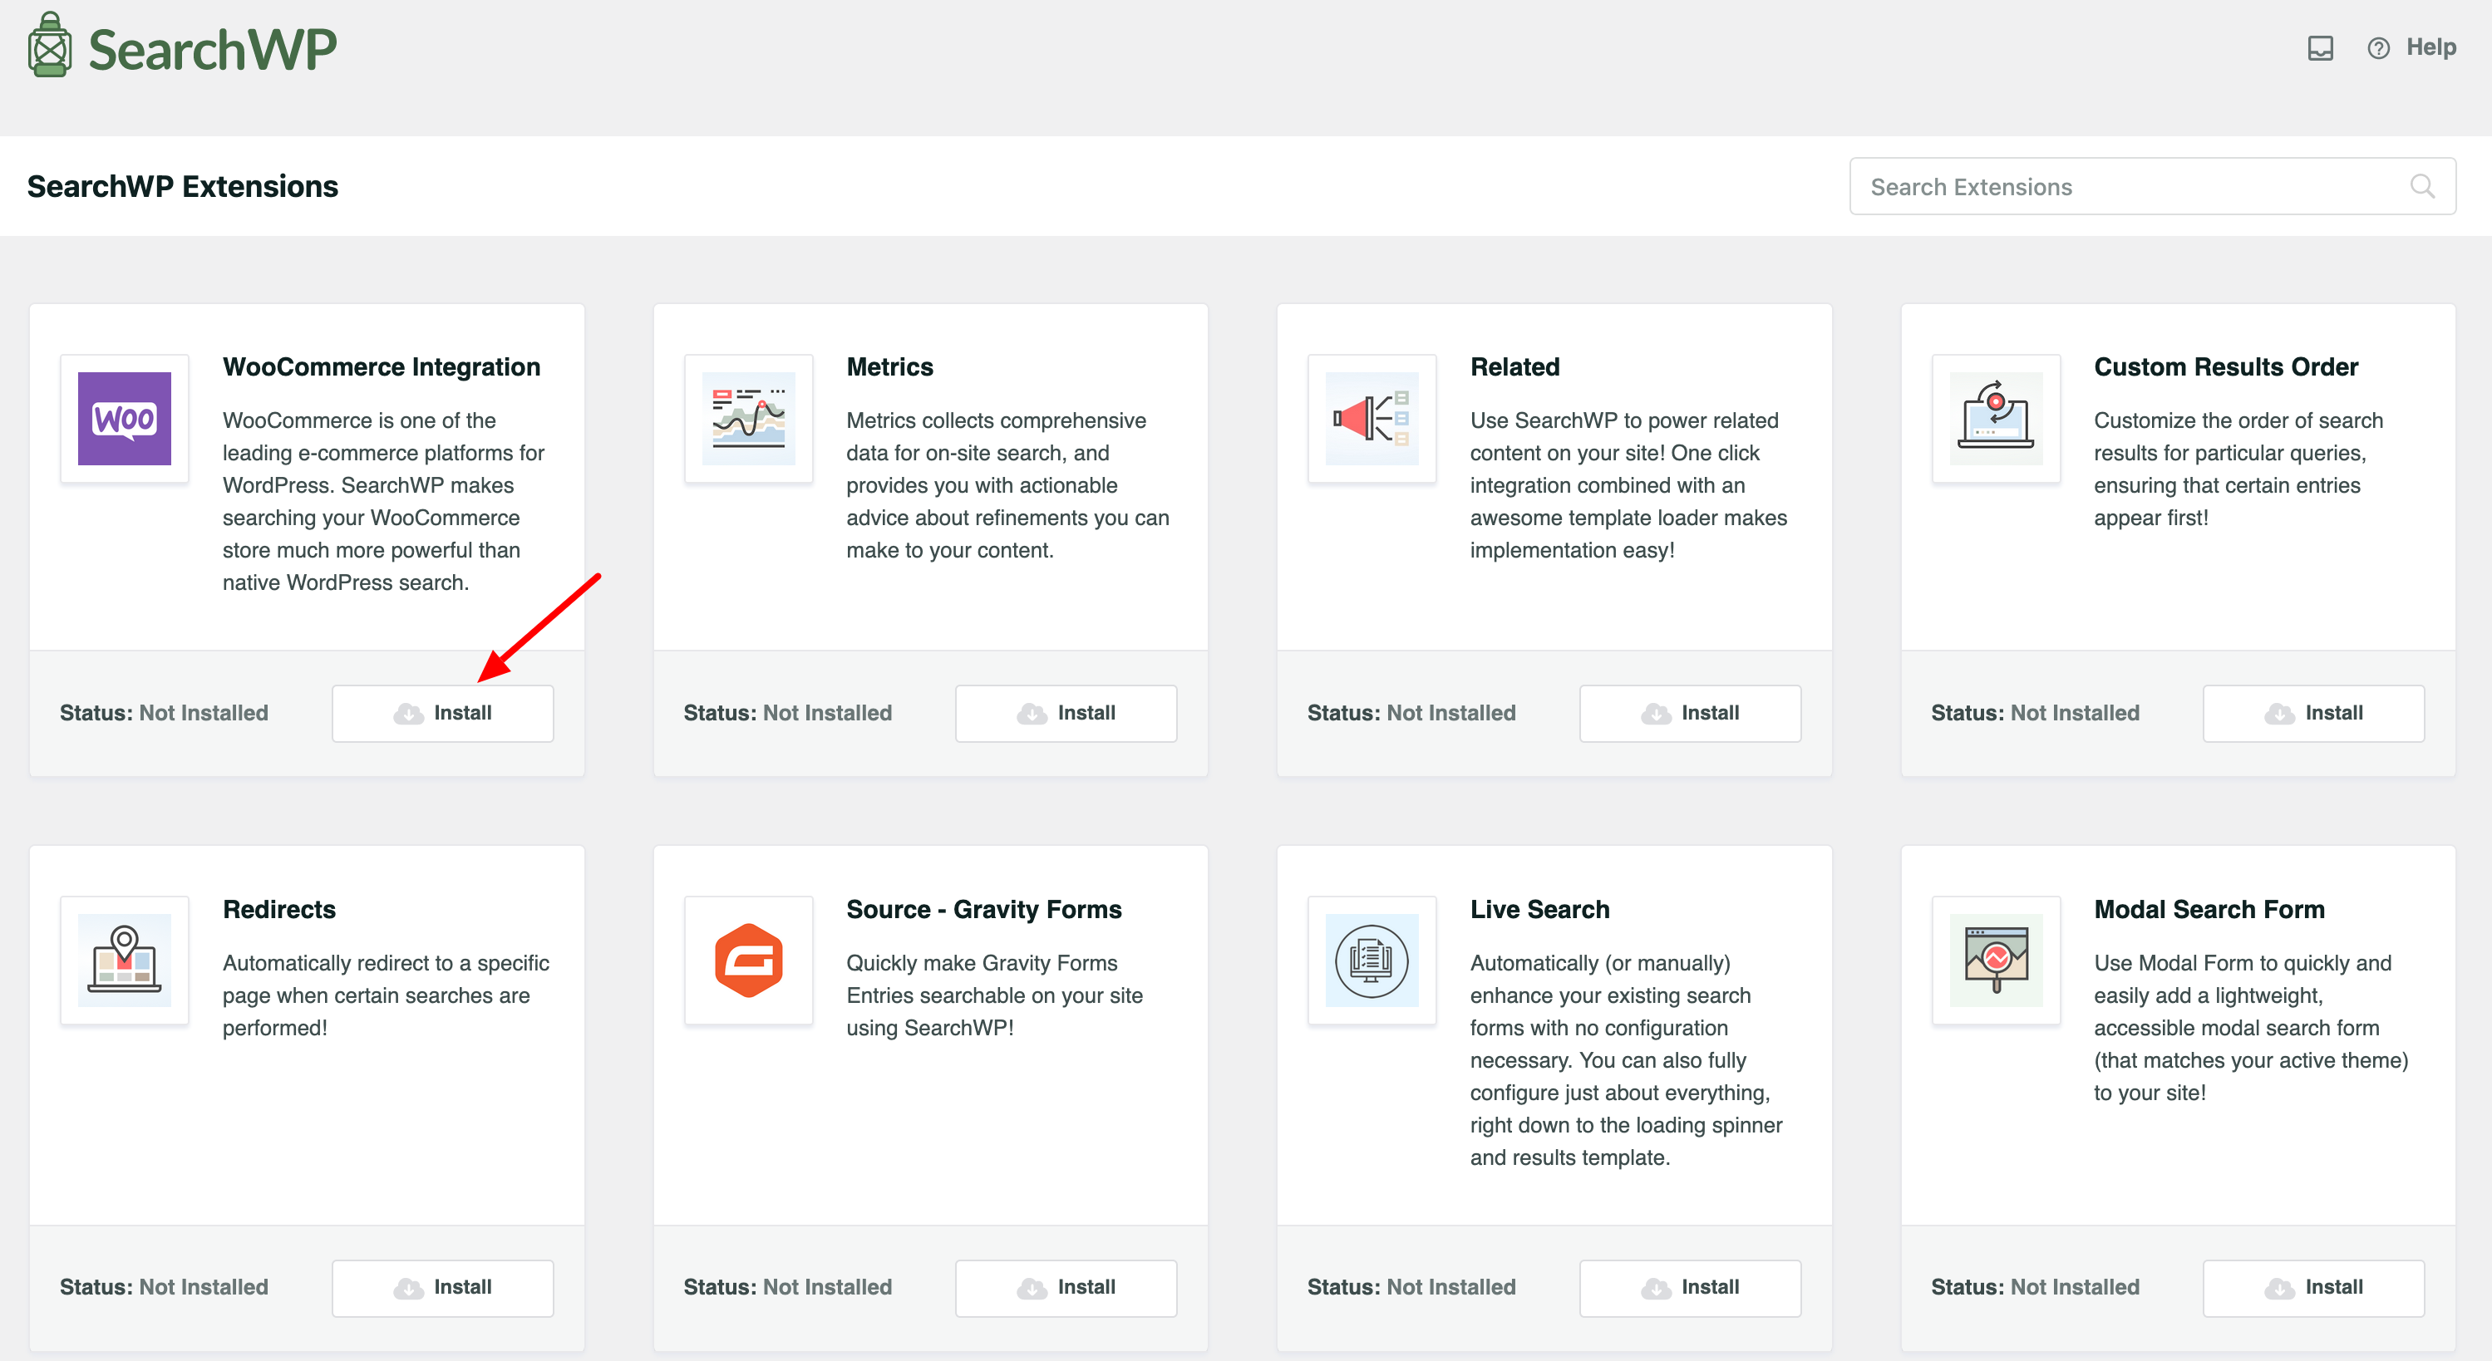
Task: Click the WooCommerce card's Not Installed status
Action: point(203,713)
